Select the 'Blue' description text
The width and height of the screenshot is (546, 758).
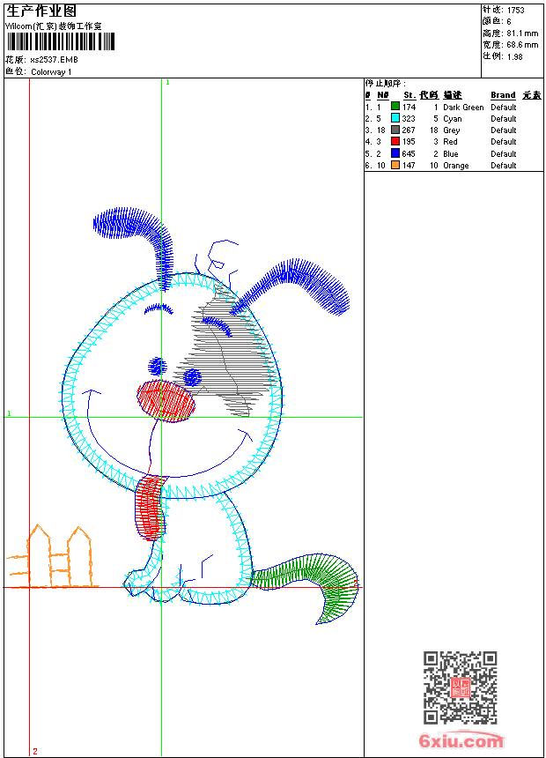450,153
